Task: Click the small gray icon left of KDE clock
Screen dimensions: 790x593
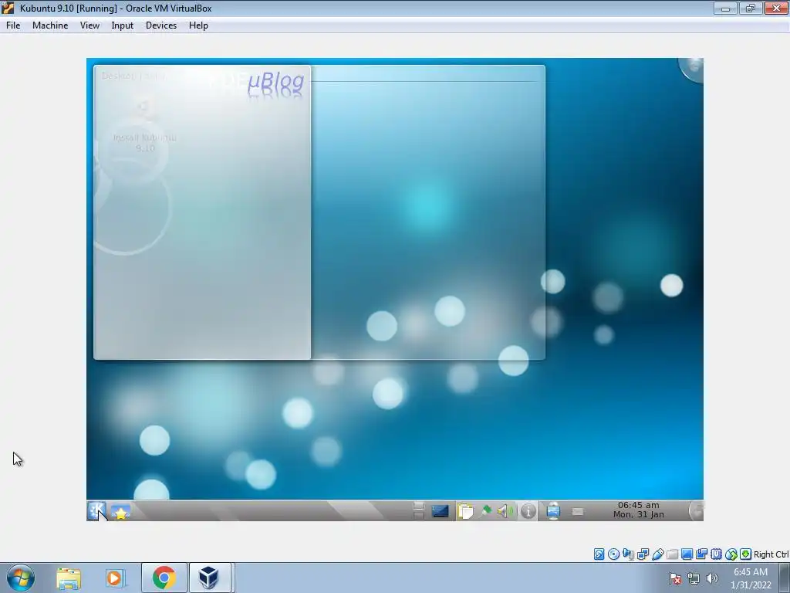Action: (577, 512)
